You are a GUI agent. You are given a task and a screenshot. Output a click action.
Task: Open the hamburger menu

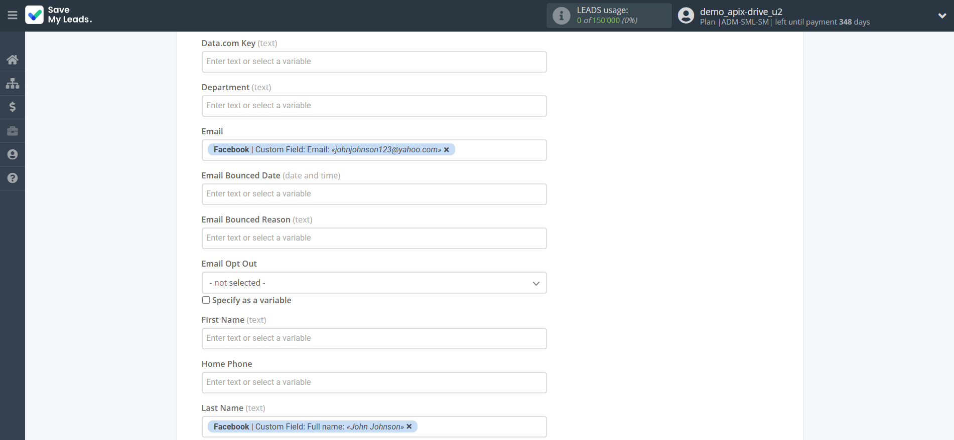tap(13, 16)
